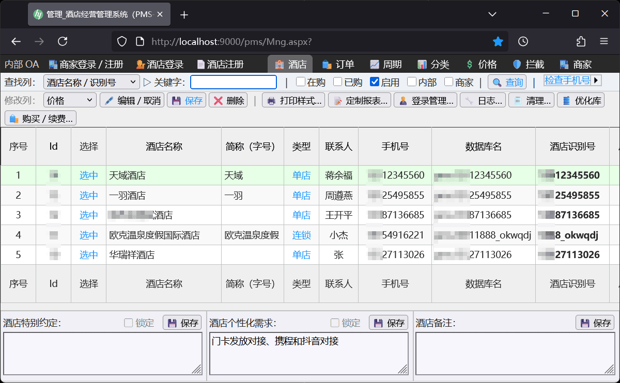Click the 查询 search icon
This screenshot has width=620, height=383.
(x=496, y=82)
